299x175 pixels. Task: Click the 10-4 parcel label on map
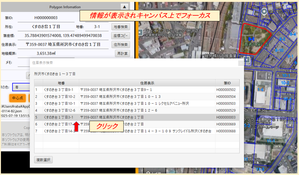pyautogui.click(x=288, y=99)
